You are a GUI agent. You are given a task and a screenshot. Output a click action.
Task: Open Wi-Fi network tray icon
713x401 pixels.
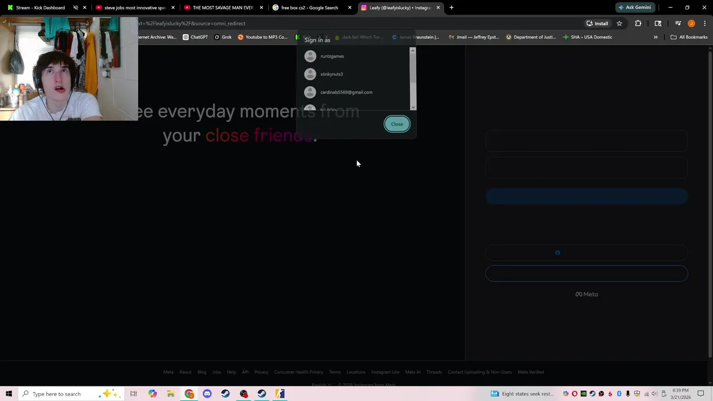(x=646, y=394)
